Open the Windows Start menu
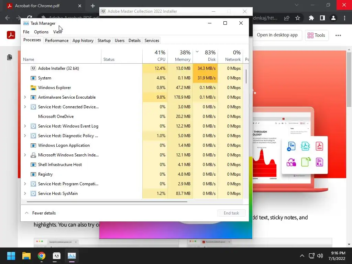The height and width of the screenshot is (264, 352). (11, 256)
